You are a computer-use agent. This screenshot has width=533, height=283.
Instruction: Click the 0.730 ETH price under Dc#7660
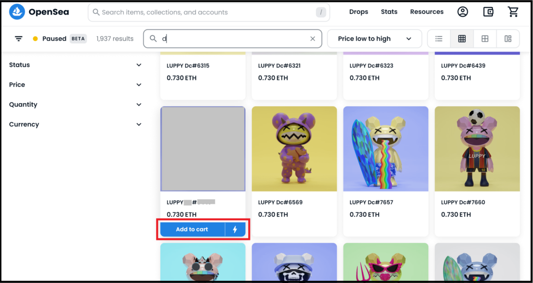[x=456, y=214]
